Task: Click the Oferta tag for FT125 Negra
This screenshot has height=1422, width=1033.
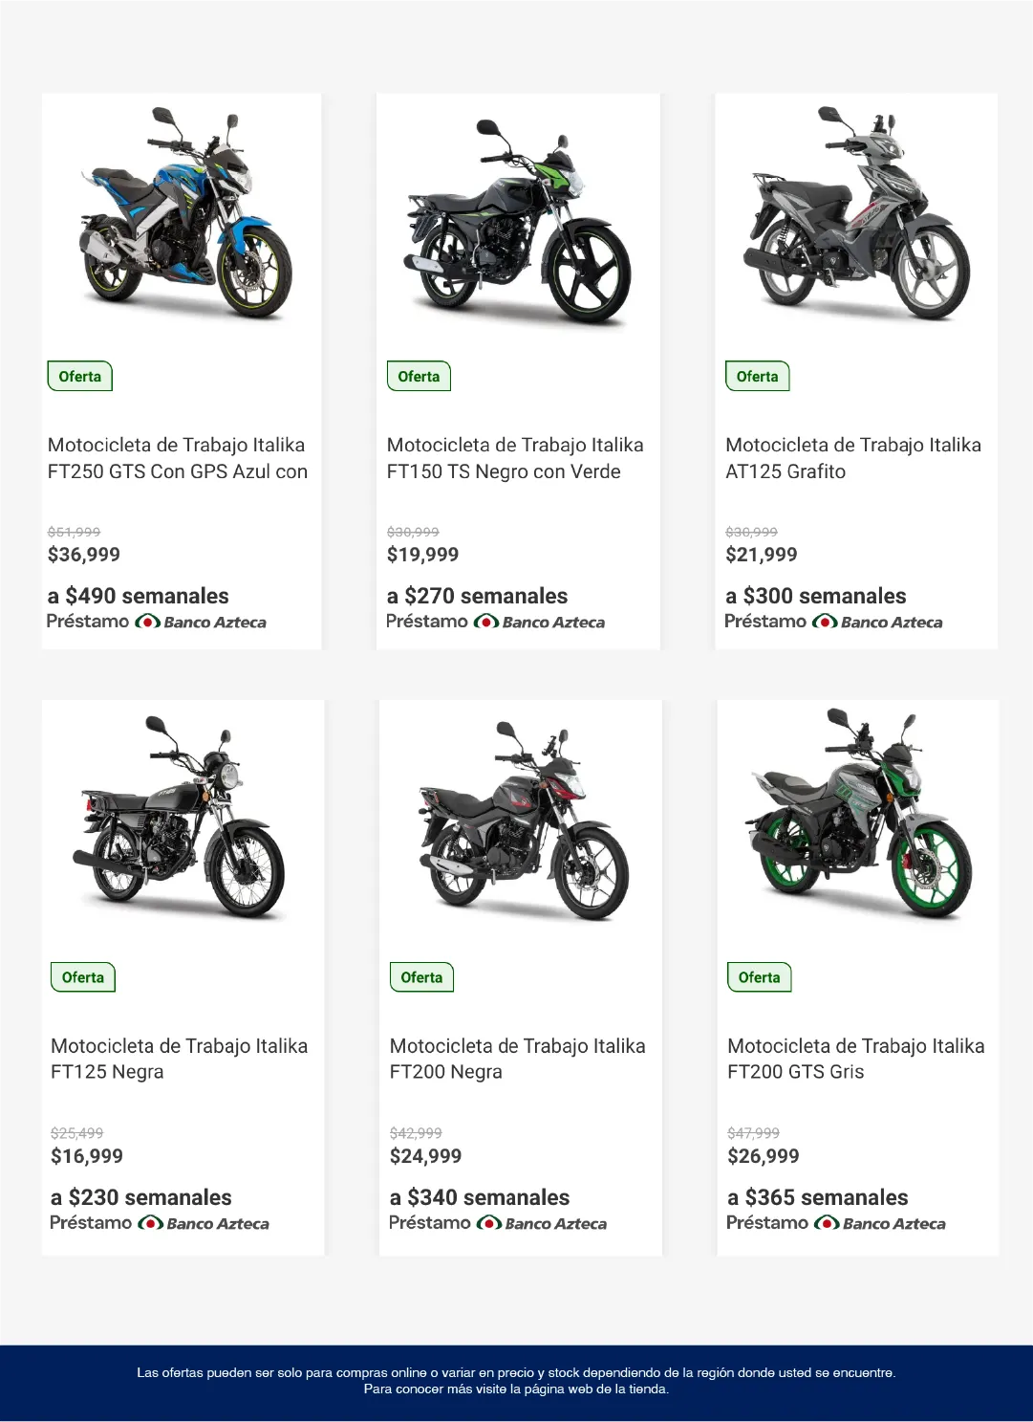Action: (x=83, y=977)
